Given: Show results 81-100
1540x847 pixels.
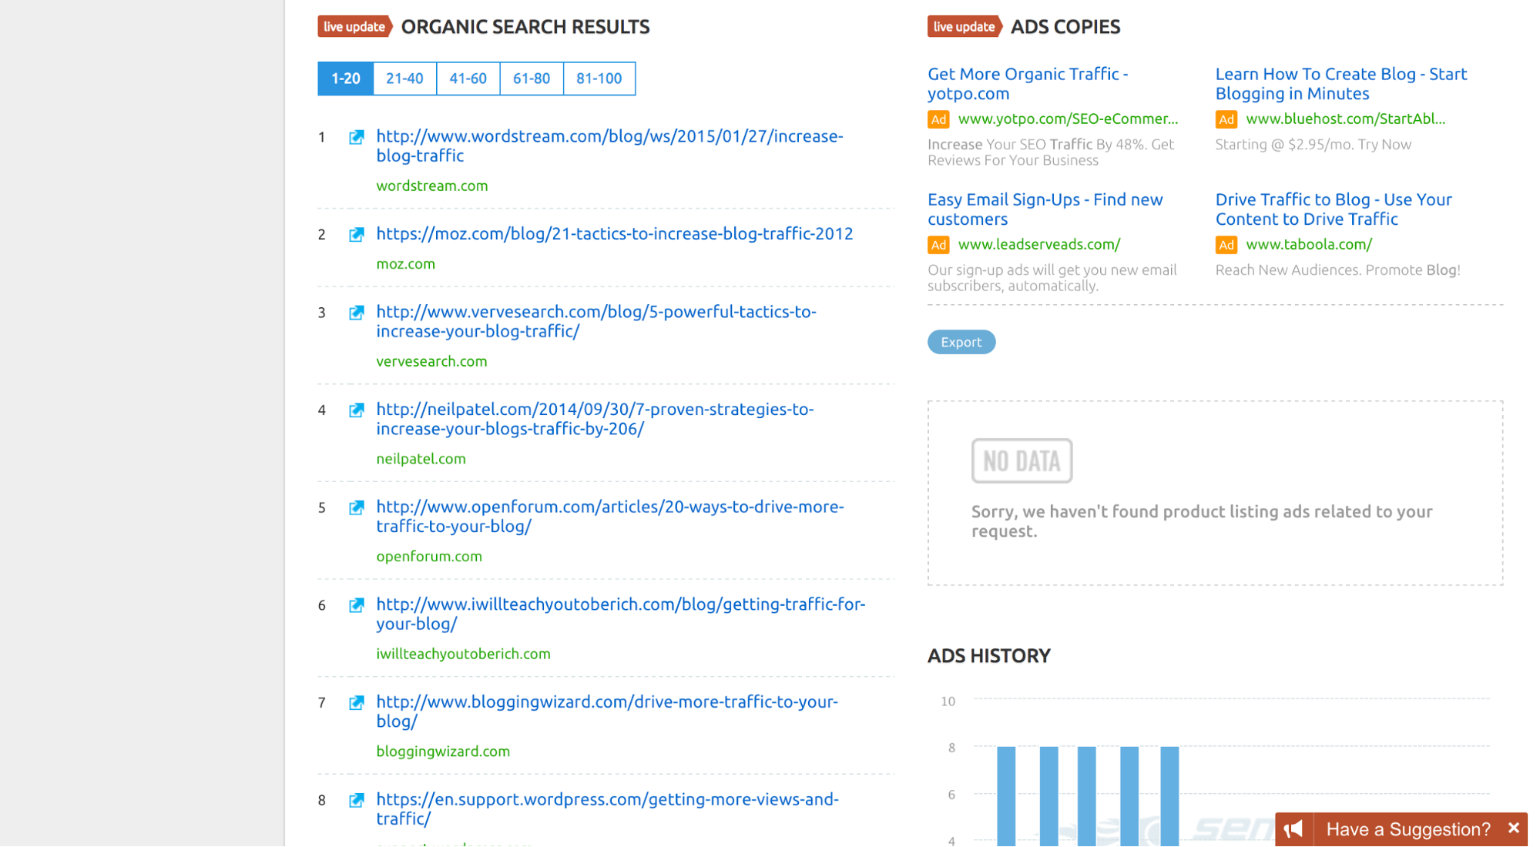Looking at the screenshot, I should pos(599,79).
